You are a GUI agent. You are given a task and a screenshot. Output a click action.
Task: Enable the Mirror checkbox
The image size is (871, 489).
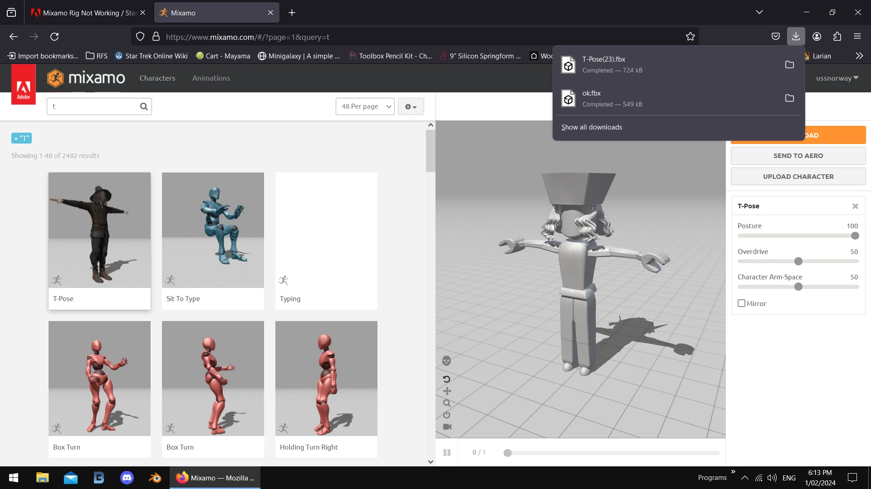(742, 303)
